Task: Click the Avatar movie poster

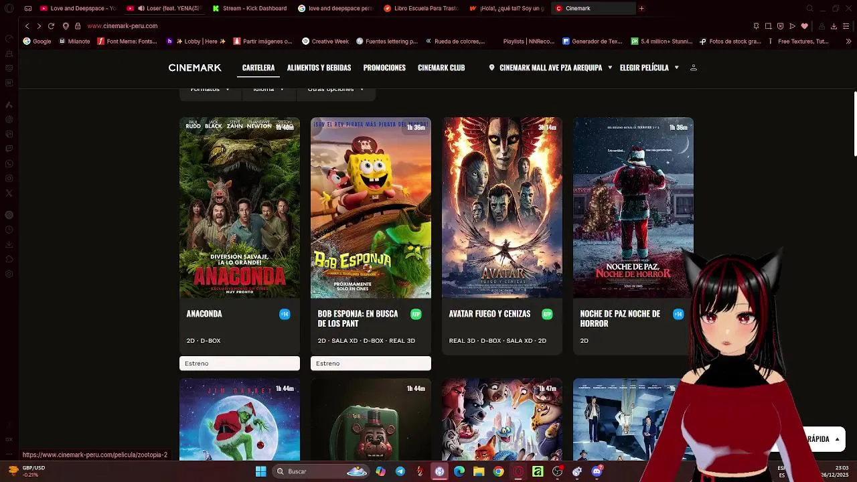Action: click(x=502, y=208)
